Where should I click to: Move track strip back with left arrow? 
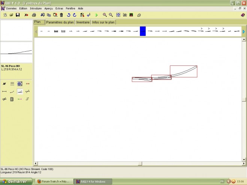tap(36, 31)
